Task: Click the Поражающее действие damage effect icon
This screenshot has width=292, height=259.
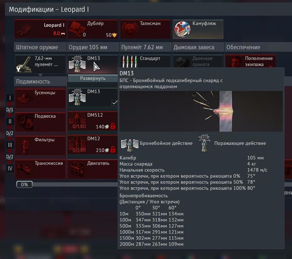Action: (204, 143)
